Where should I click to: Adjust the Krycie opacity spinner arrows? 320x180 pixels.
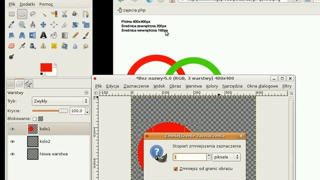[x=87, y=111]
